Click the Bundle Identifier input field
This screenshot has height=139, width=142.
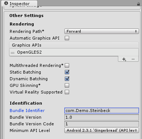102,111
